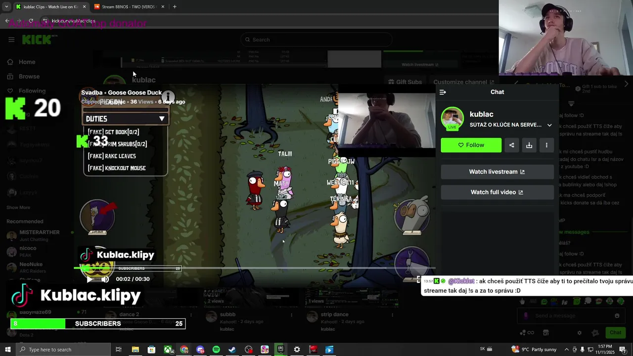Open Spotify from the taskbar
Image resolution: width=633 pixels, height=356 pixels.
pyautogui.click(x=216, y=350)
